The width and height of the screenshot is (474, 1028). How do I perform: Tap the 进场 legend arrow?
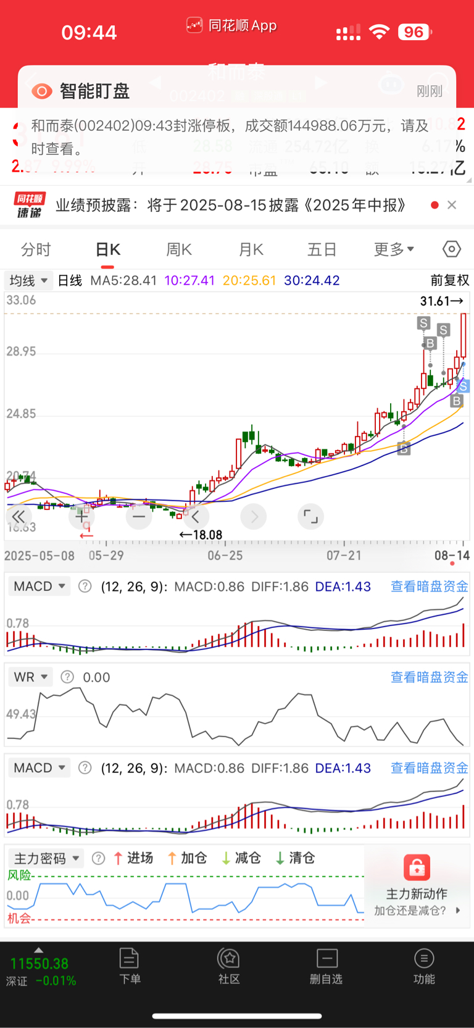tap(118, 858)
